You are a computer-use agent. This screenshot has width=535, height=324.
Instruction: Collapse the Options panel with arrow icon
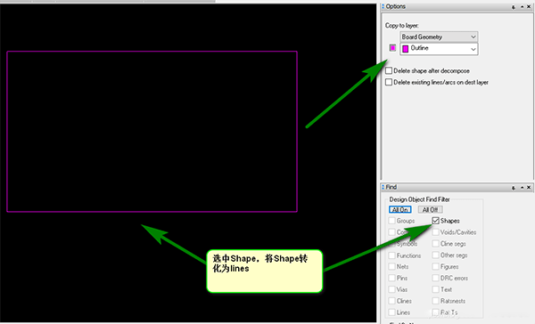click(x=522, y=7)
